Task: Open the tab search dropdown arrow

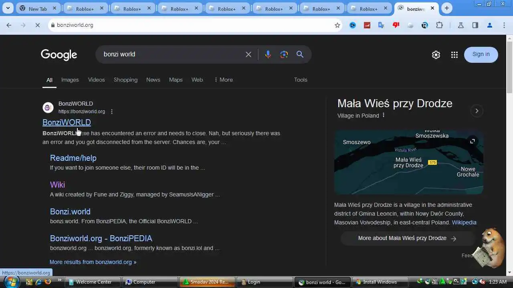Action: 8,8
